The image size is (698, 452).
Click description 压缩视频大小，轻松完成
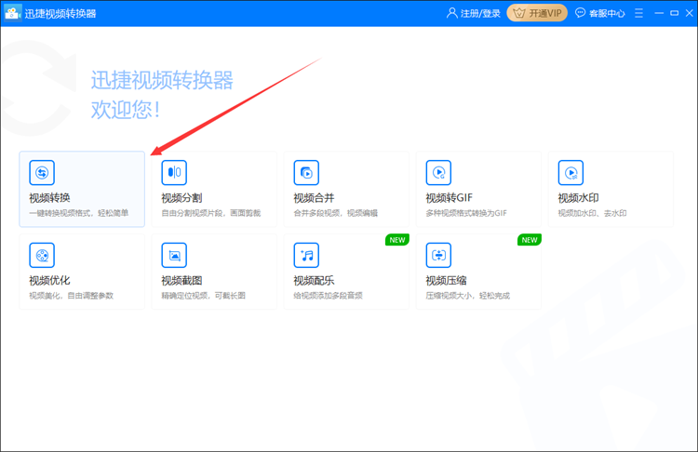coord(468,296)
